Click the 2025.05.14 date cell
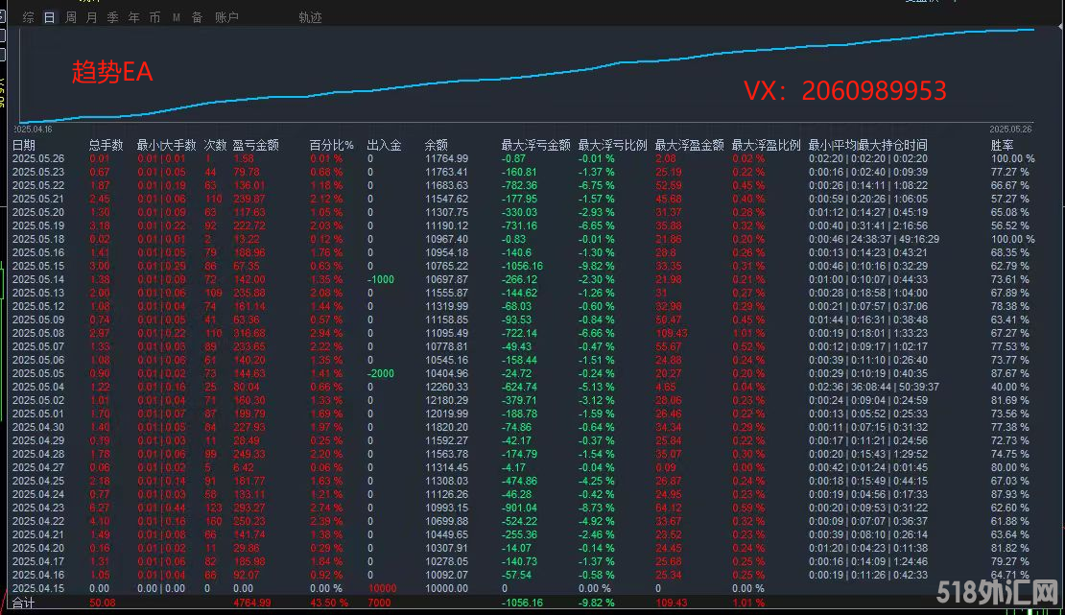This screenshot has width=1065, height=615. click(x=38, y=279)
